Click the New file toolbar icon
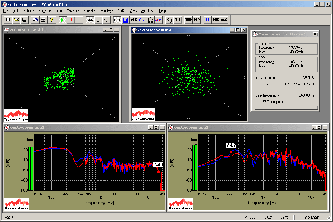The image size is (333, 222). click(x=8, y=19)
